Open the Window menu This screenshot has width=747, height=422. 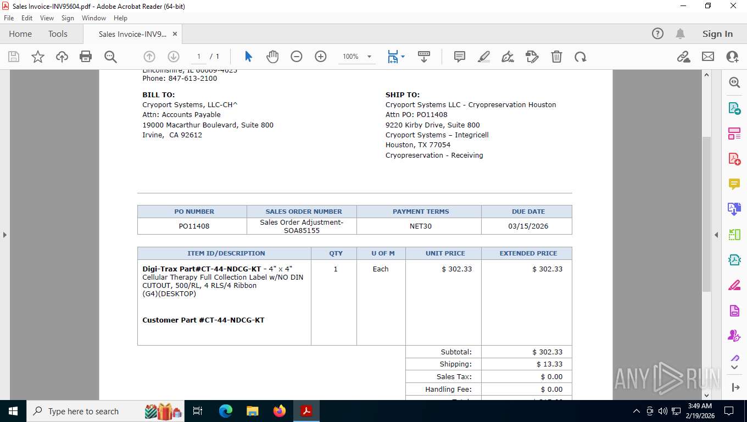[x=94, y=18]
